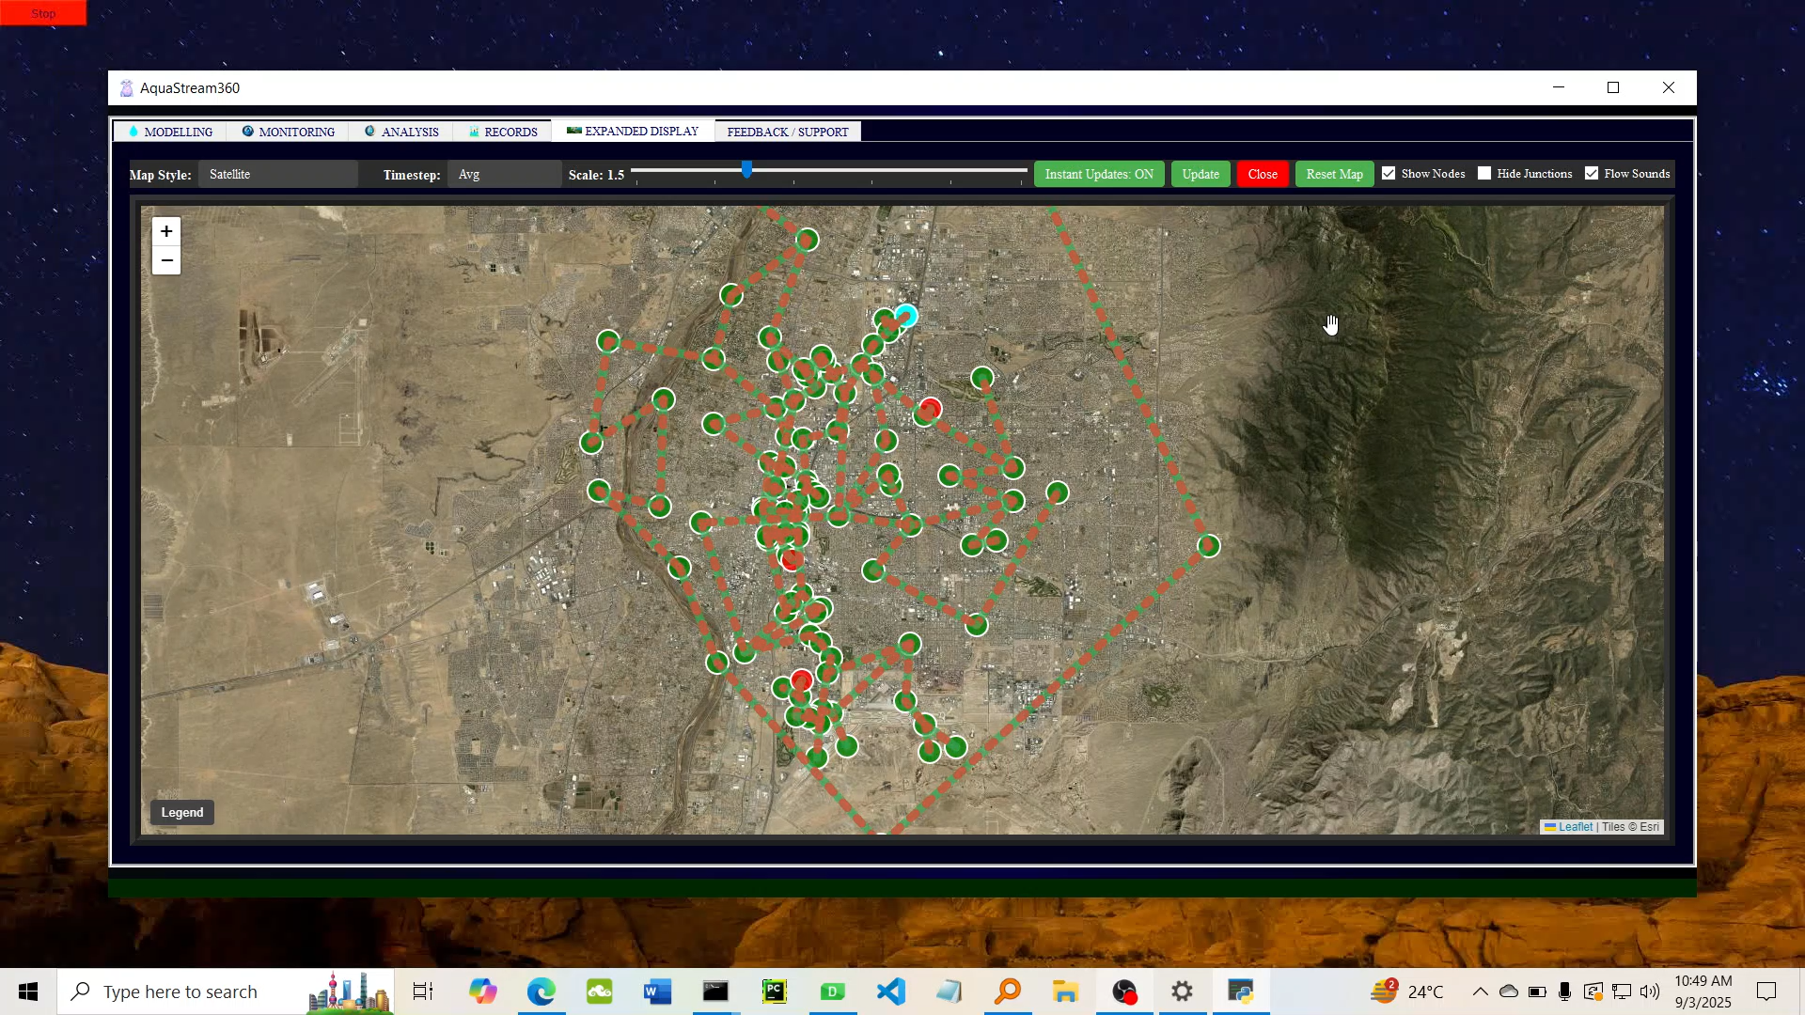Adjust the Scale slider handle

(x=746, y=169)
